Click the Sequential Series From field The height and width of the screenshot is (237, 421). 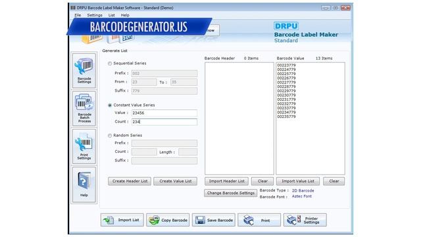144,82
